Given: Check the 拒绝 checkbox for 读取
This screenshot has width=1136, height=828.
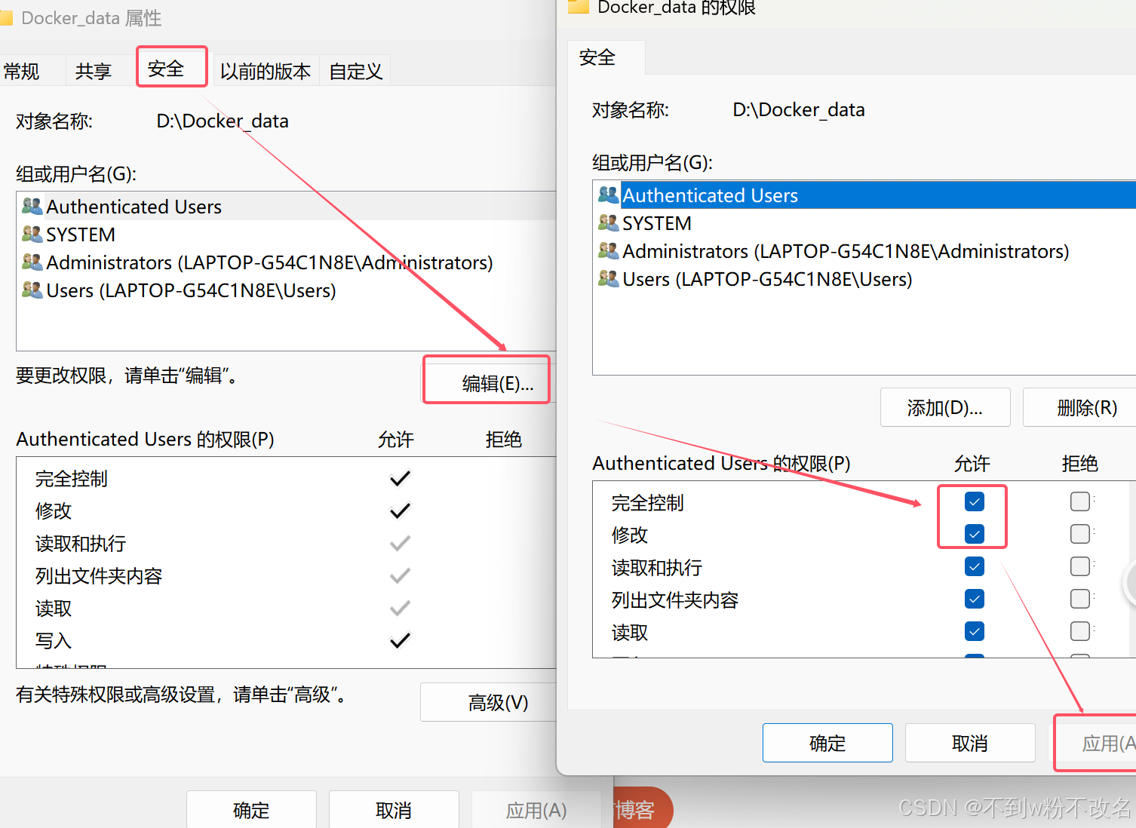Looking at the screenshot, I should coord(1080,631).
